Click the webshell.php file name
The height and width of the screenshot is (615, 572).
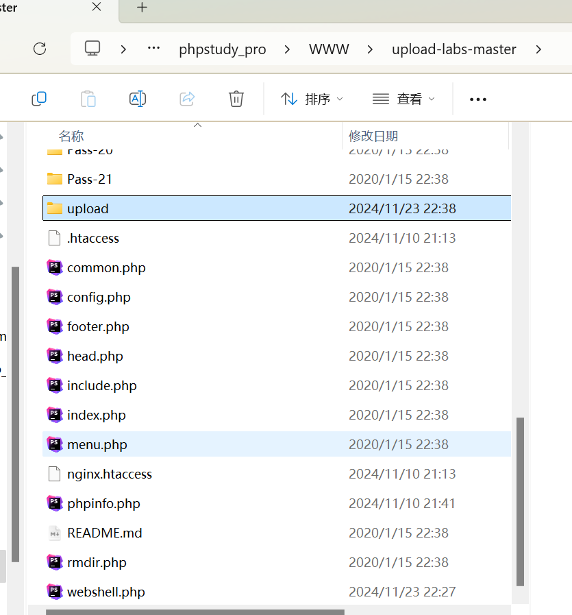coord(105,592)
